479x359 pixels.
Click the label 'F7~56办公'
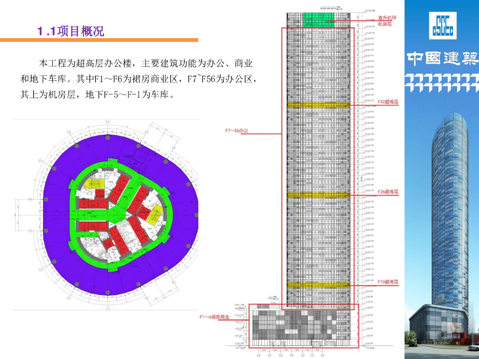click(237, 131)
